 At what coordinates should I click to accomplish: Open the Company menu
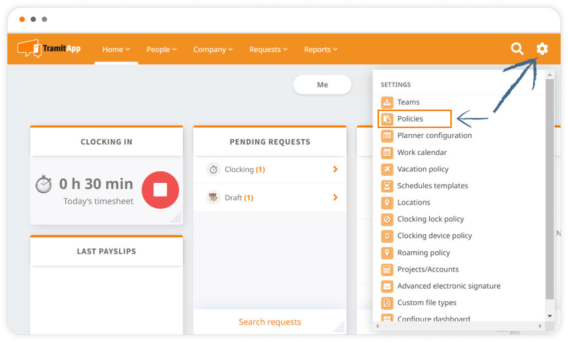212,49
